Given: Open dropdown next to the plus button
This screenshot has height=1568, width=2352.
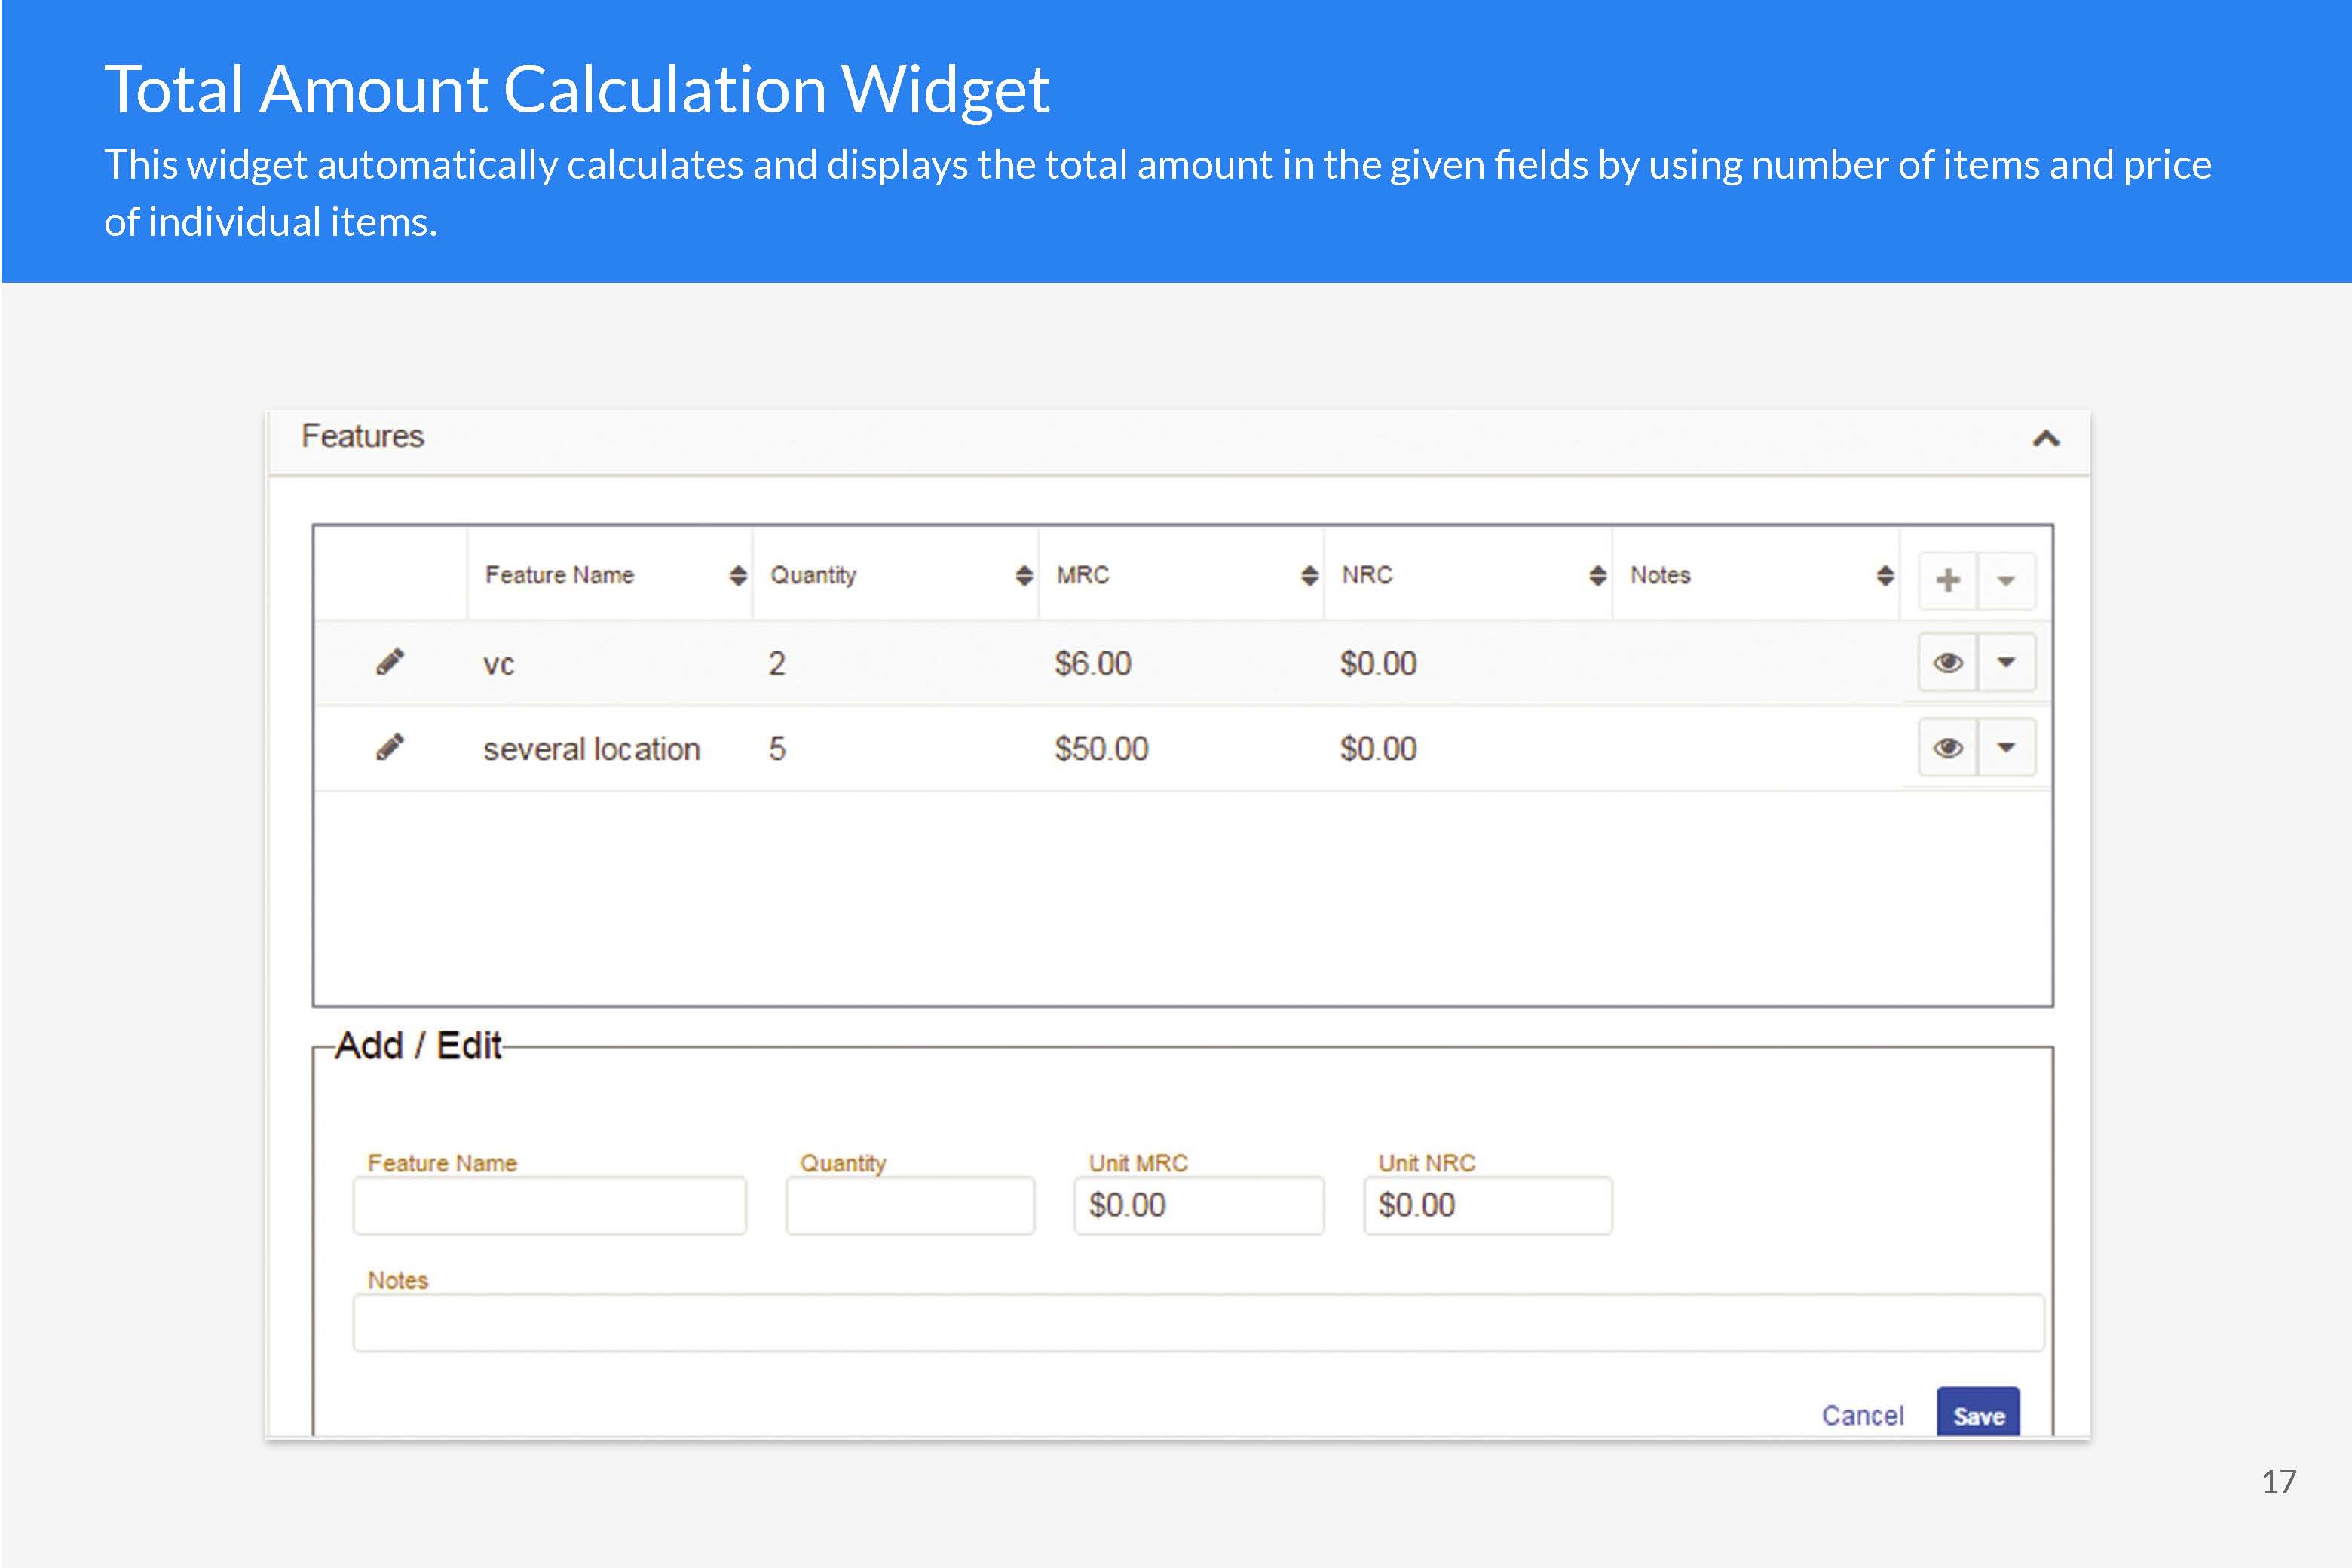Looking at the screenshot, I should tap(2006, 580).
